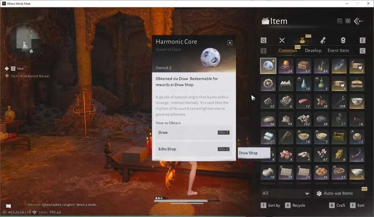The image size is (374, 217).
Task: Select the purple horn item with 5
Action: [x=357, y=155]
